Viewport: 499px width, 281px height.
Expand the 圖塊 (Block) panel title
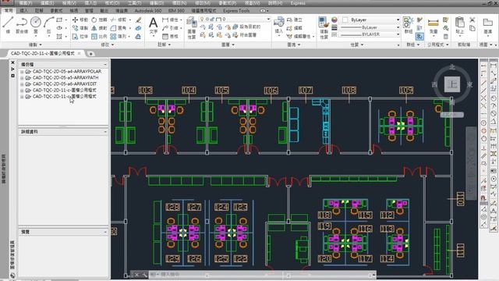[x=293, y=44]
